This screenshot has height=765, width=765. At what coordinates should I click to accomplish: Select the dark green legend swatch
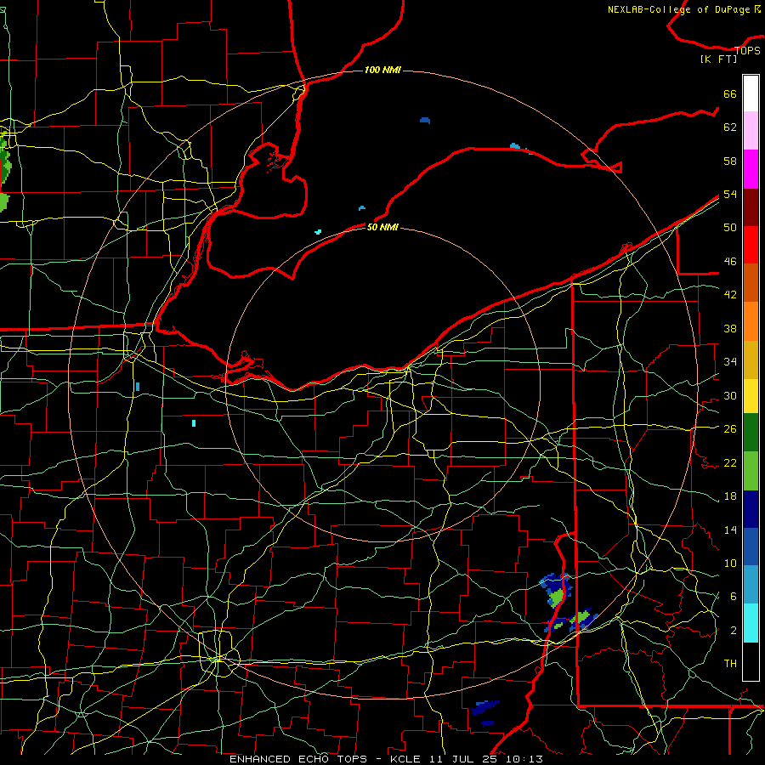(751, 433)
